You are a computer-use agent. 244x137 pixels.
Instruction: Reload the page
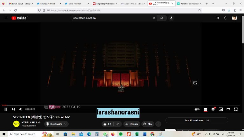[15, 10]
